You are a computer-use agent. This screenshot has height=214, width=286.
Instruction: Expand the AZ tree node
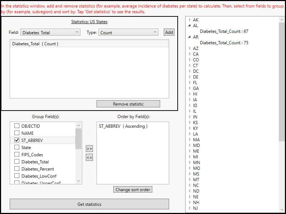(x=190, y=48)
